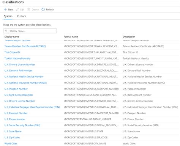Image resolution: width=180 pixels, height=146 pixels.
Task: Click the filter funnel icon
Action: pos(6,31)
